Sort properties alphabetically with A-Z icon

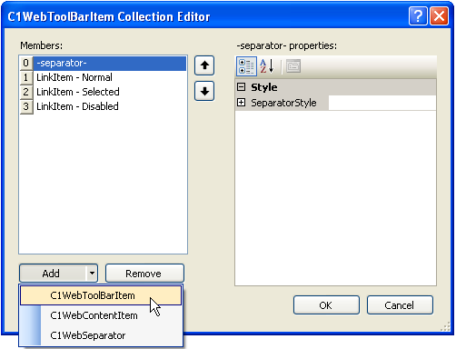[267, 66]
